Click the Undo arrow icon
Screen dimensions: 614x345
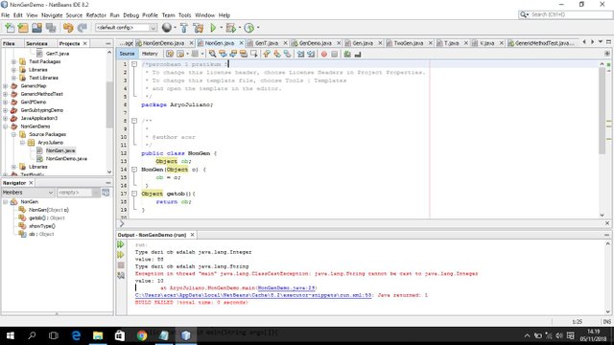(x=68, y=28)
